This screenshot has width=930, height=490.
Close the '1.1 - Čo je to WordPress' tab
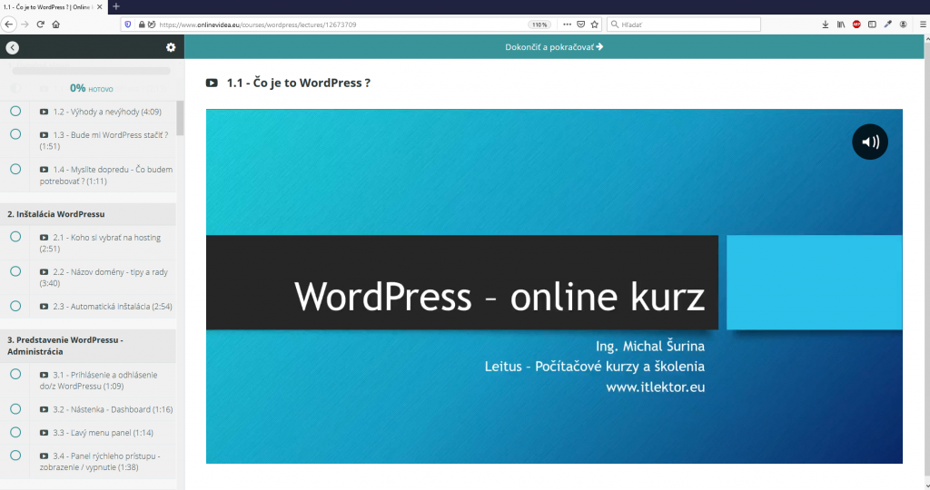pyautogui.click(x=100, y=6)
